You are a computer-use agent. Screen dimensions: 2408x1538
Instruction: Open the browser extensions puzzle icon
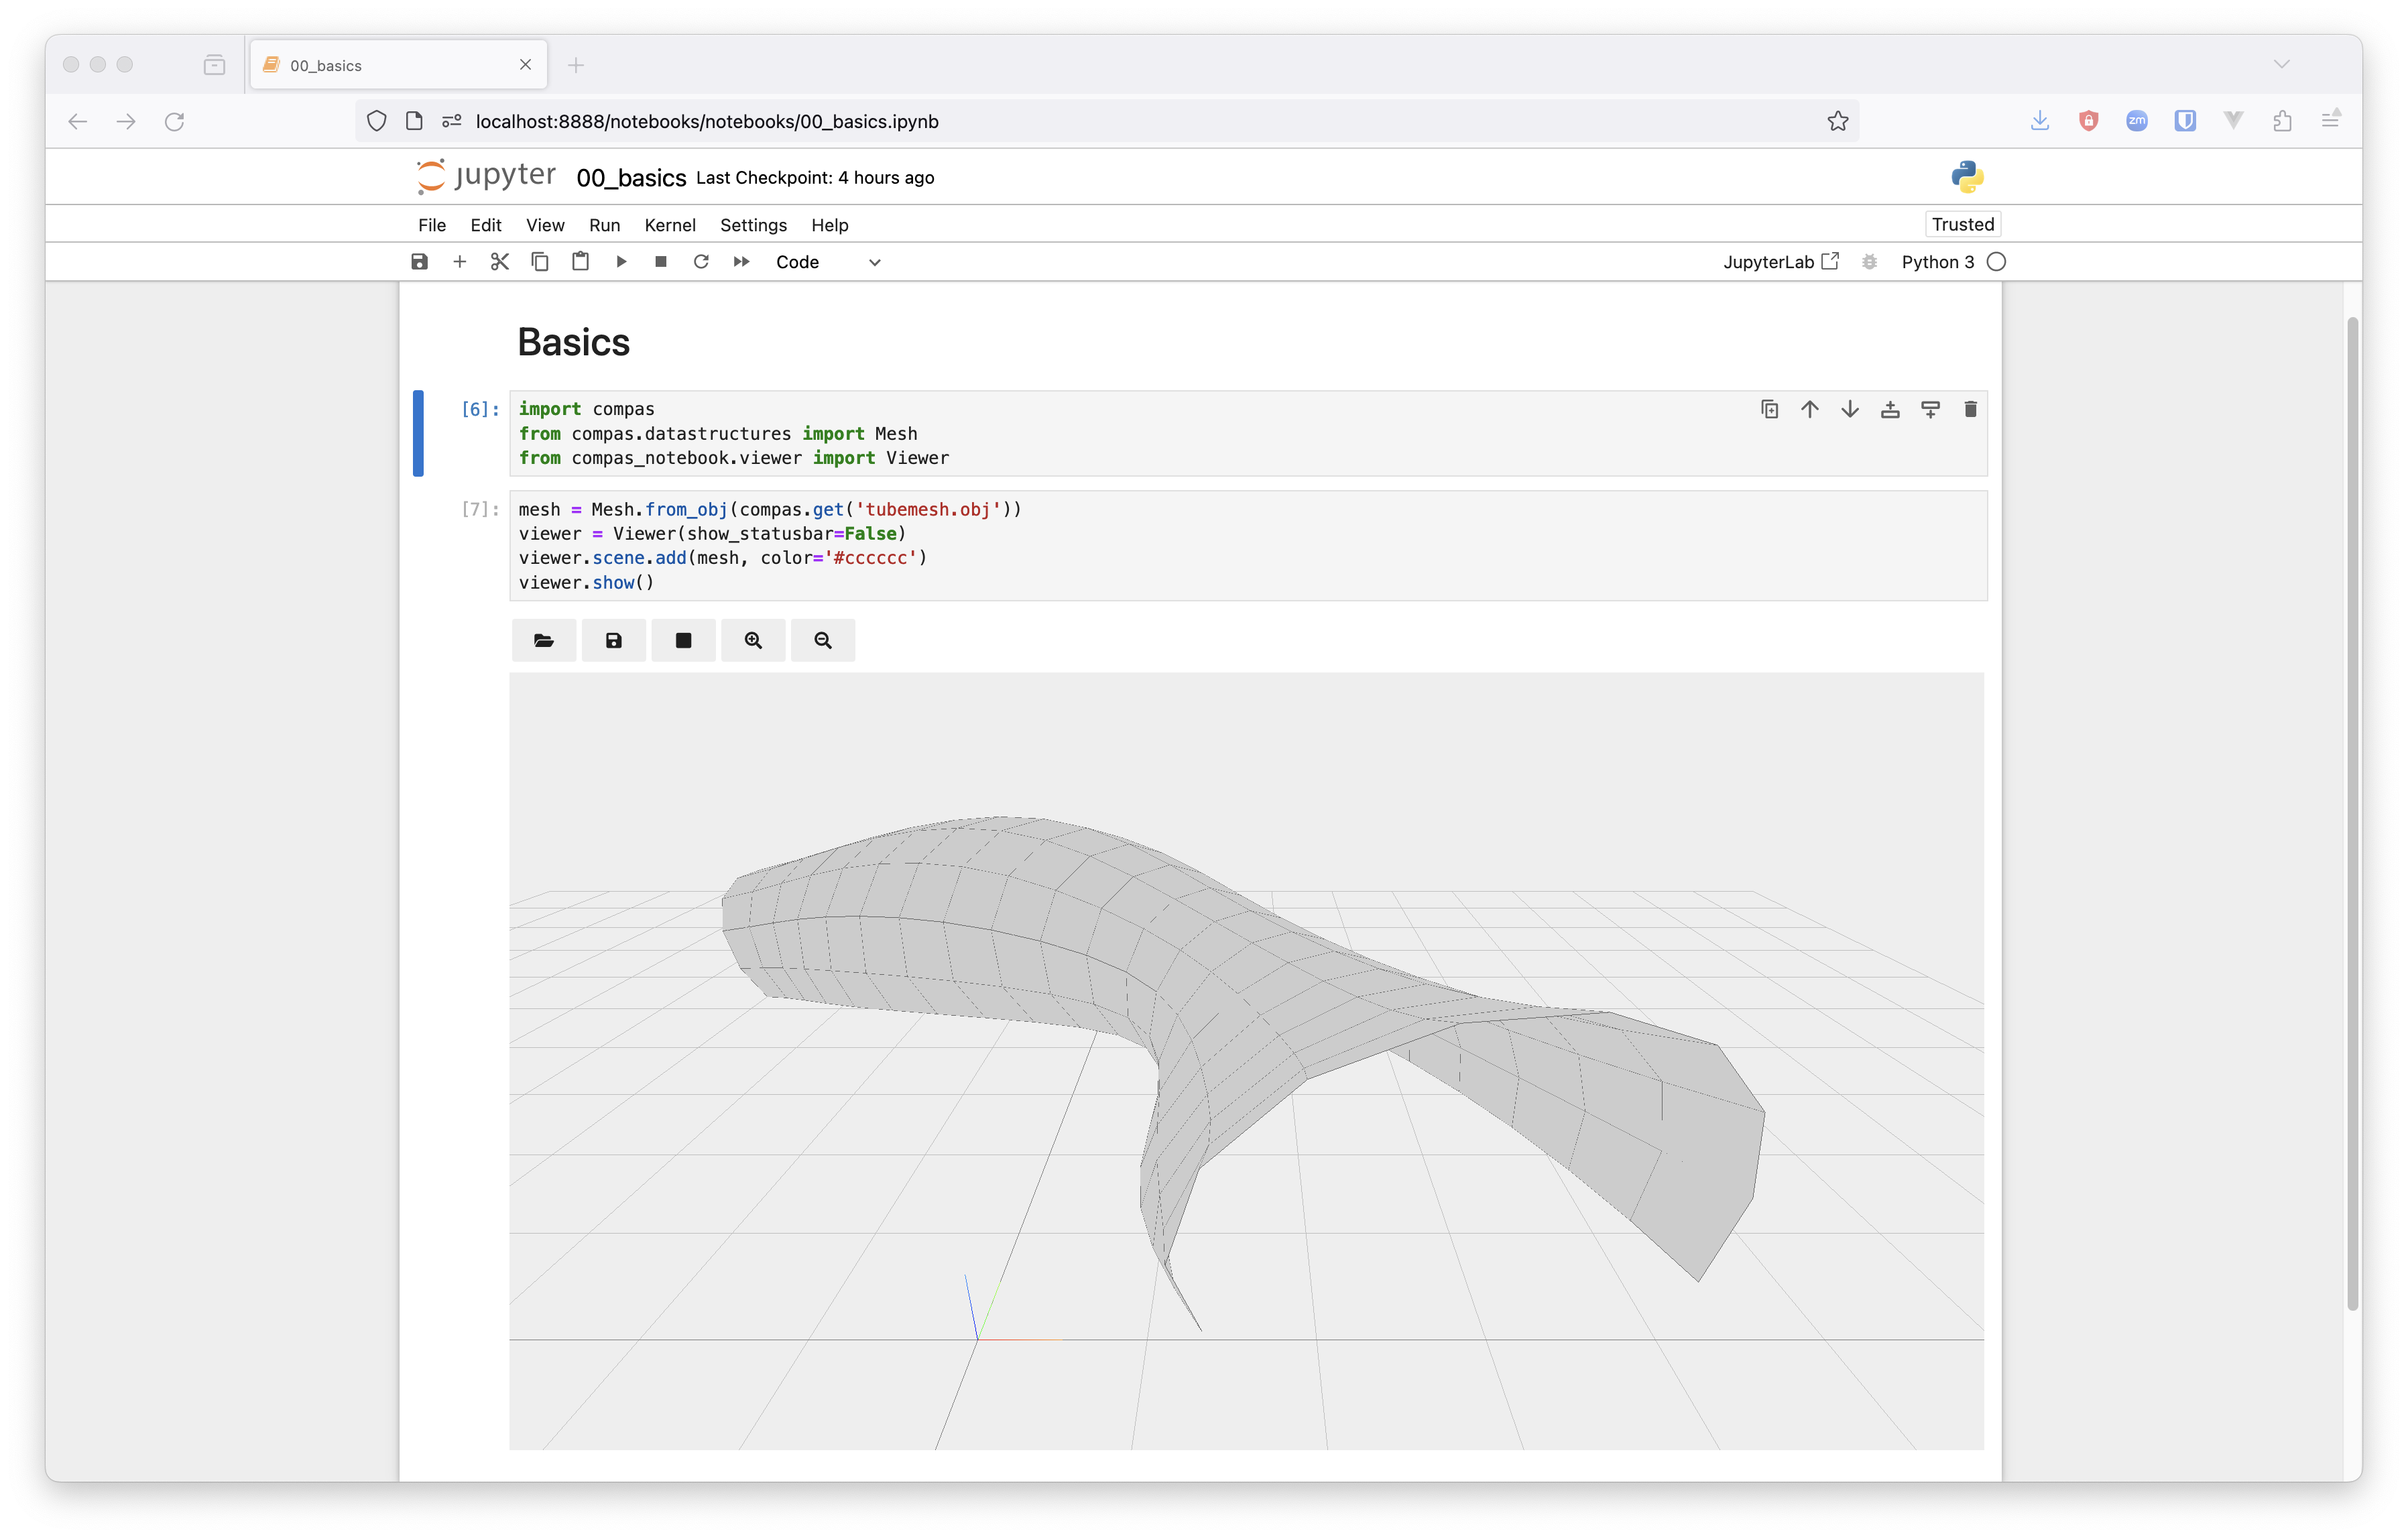click(2282, 121)
